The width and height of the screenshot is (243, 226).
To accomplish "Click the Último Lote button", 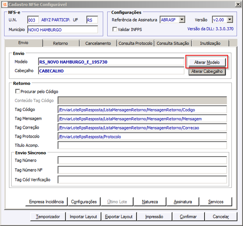I will click(x=117, y=201).
